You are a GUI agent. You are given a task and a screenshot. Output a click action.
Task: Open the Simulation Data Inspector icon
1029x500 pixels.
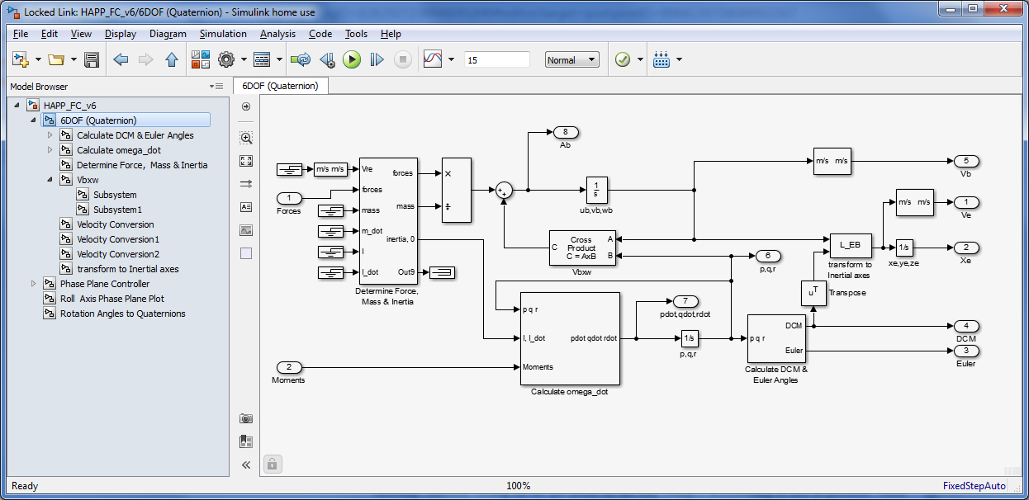[x=433, y=59]
